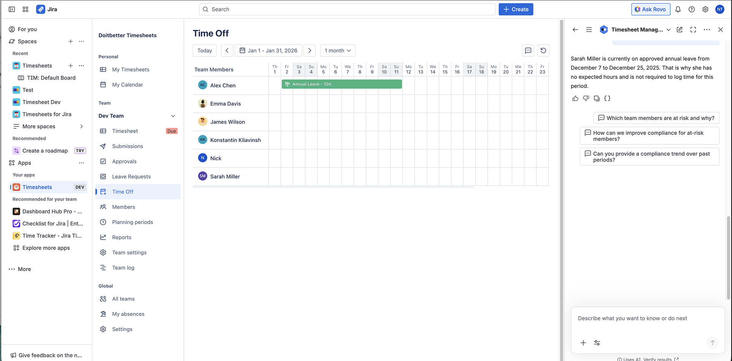Viewport: 732px width, 361px height.
Task: Open My Calendar
Action: (x=138, y=85)
